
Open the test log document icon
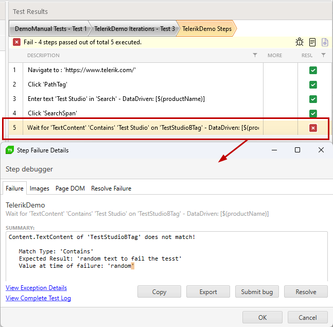click(312, 42)
